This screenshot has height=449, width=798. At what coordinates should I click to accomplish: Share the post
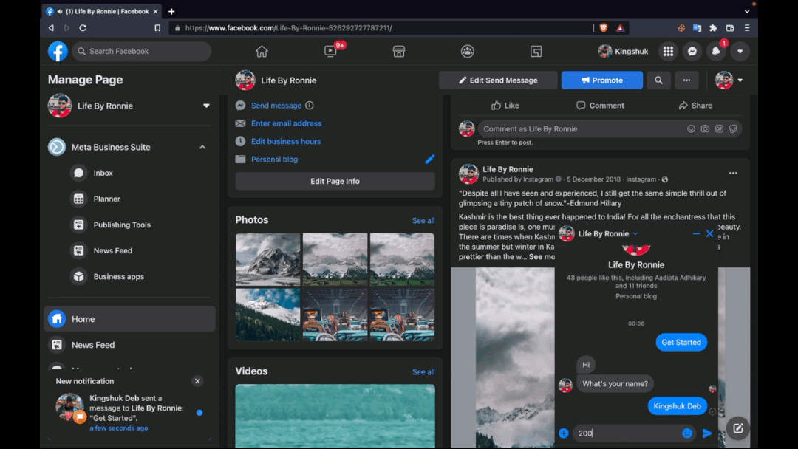(x=695, y=106)
